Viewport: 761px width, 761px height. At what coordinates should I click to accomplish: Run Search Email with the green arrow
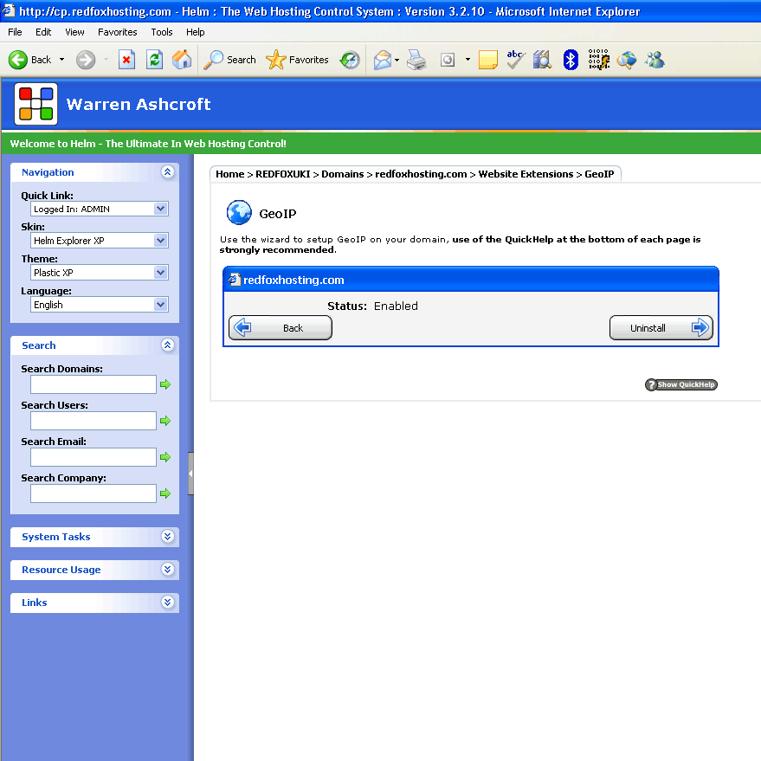(x=165, y=457)
